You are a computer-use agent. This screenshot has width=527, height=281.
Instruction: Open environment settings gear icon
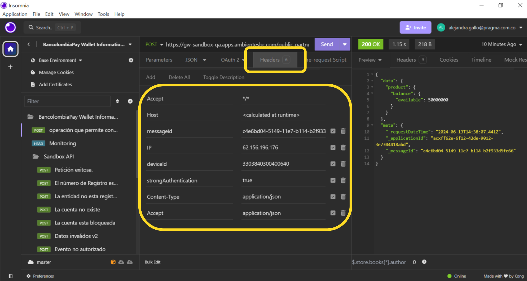click(x=131, y=60)
